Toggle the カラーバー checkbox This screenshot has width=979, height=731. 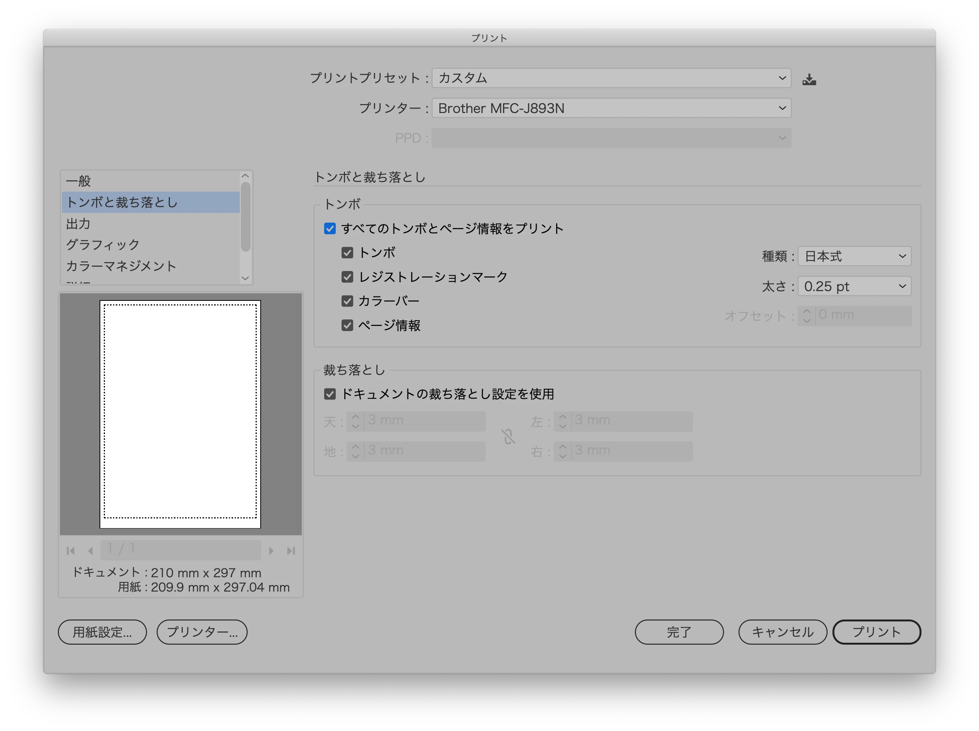tap(347, 301)
